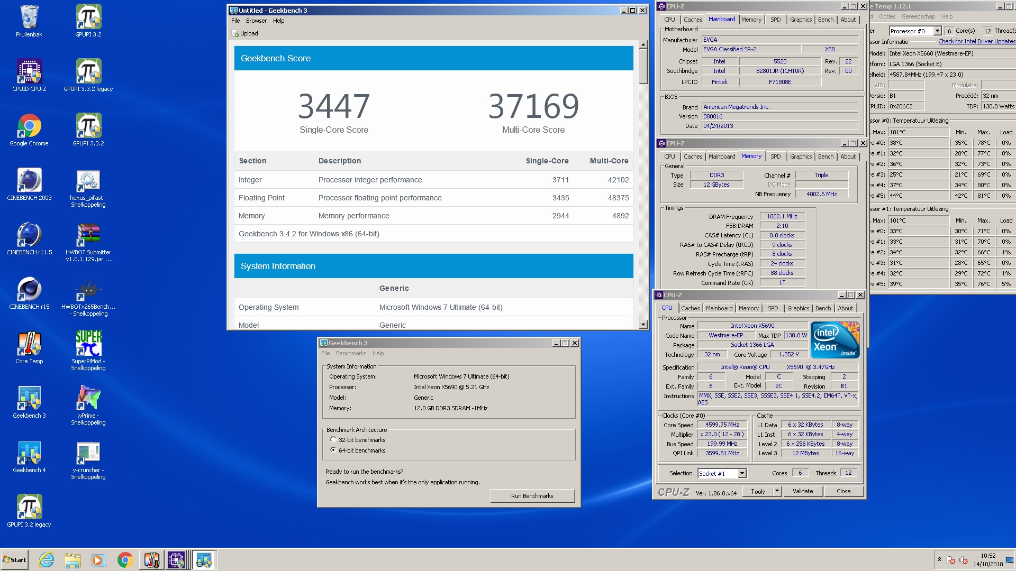
Task: Open the GPUPI 3.2 legacy desktop icon
Action: click(x=29, y=511)
